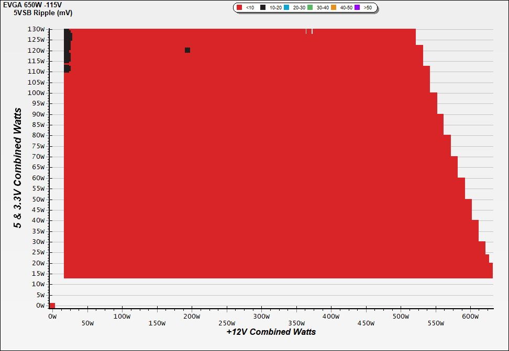
Task: Click the '10-20' legend label
Action: (275, 7)
